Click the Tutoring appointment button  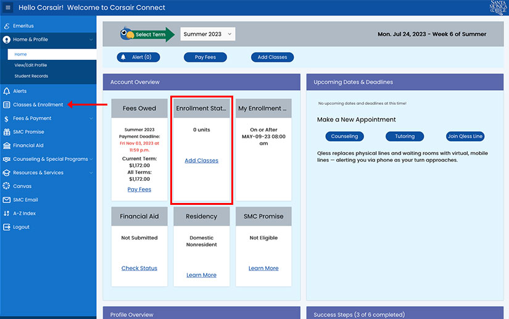pyautogui.click(x=405, y=136)
